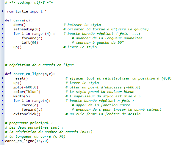Click the gutter marker beside 'setheading(0)'

pos(2,29)
